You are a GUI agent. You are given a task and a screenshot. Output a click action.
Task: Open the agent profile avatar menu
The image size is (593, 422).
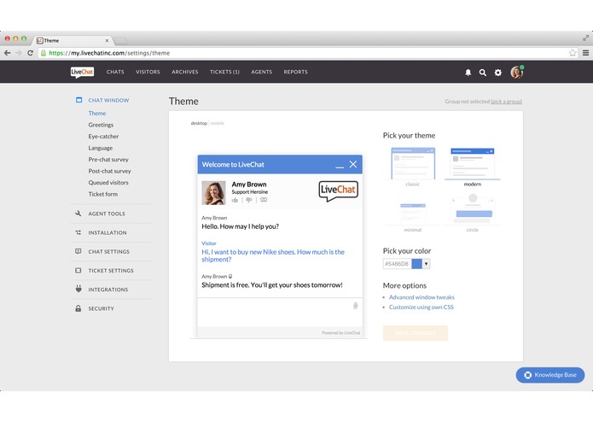tap(516, 72)
